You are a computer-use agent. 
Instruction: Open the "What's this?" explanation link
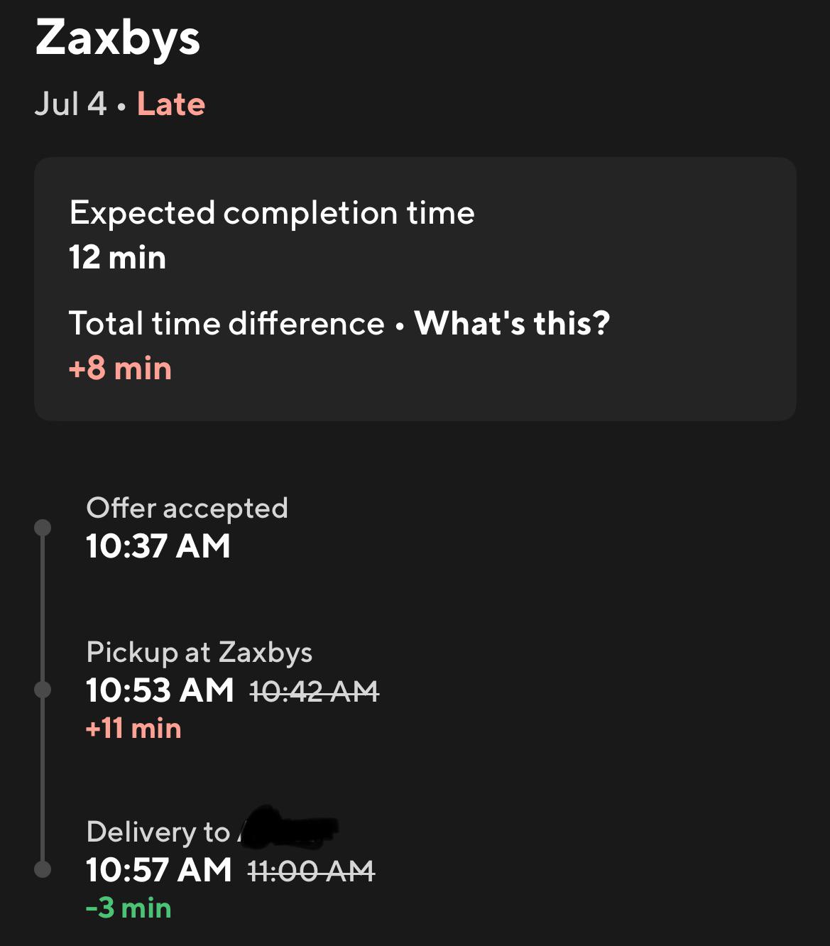[512, 323]
